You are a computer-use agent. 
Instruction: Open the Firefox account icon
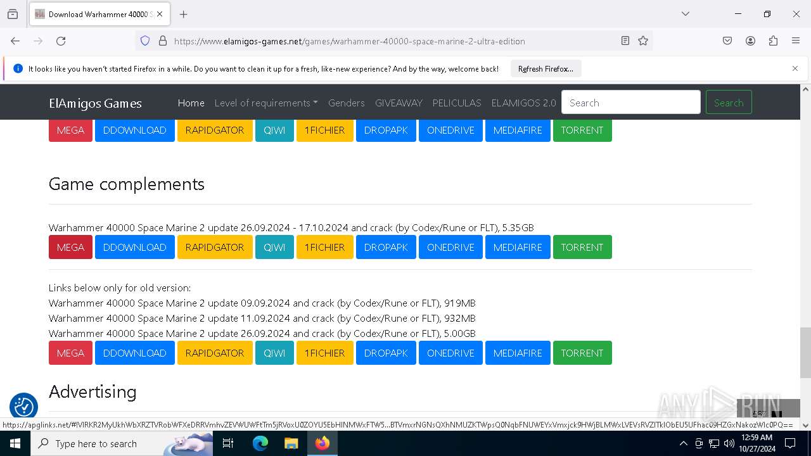(750, 41)
